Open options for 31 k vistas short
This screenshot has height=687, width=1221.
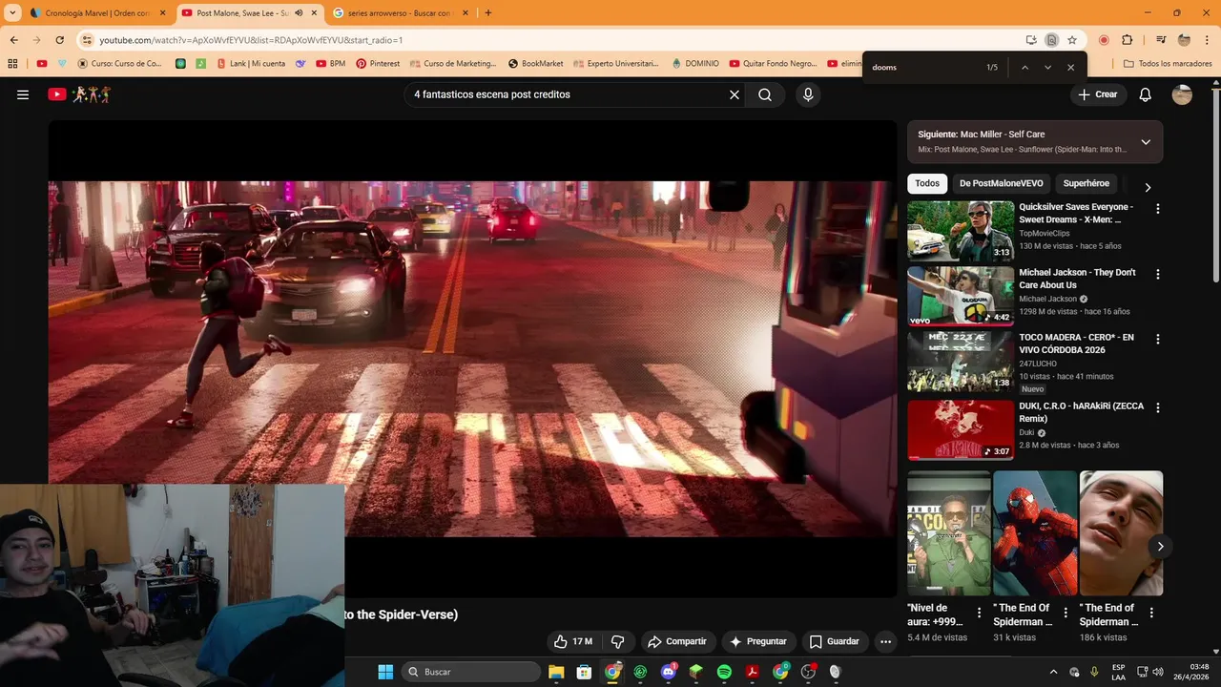click(x=1066, y=613)
